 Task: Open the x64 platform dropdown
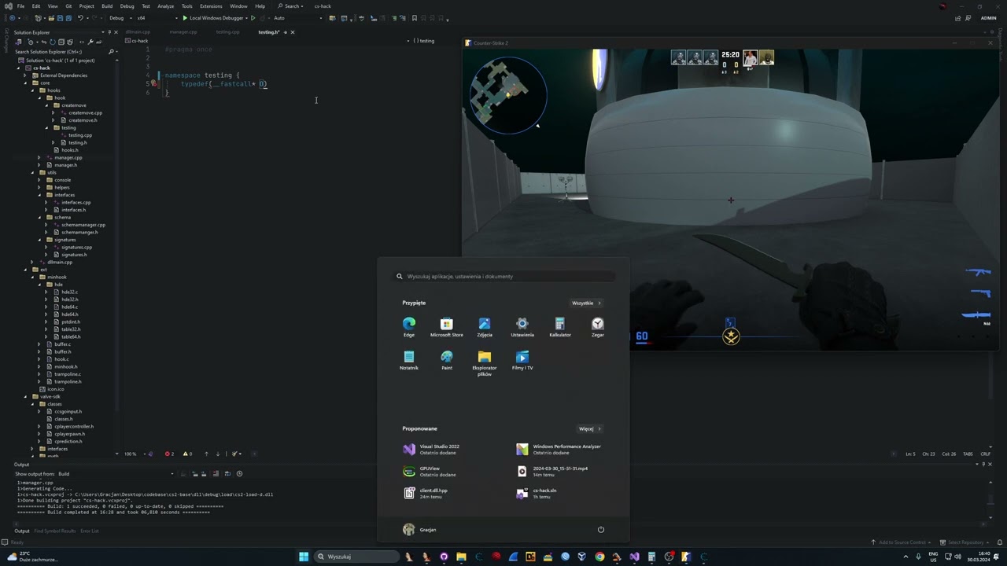tap(156, 18)
